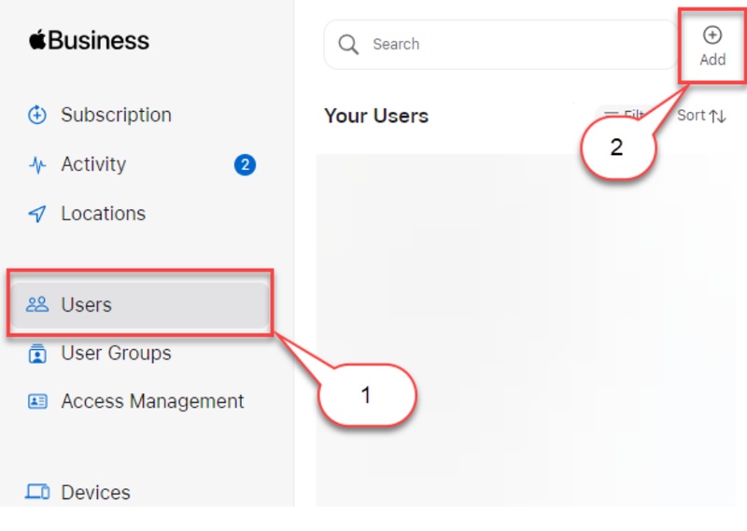Open User Groups
This screenshot has height=531, width=747.
(116, 353)
